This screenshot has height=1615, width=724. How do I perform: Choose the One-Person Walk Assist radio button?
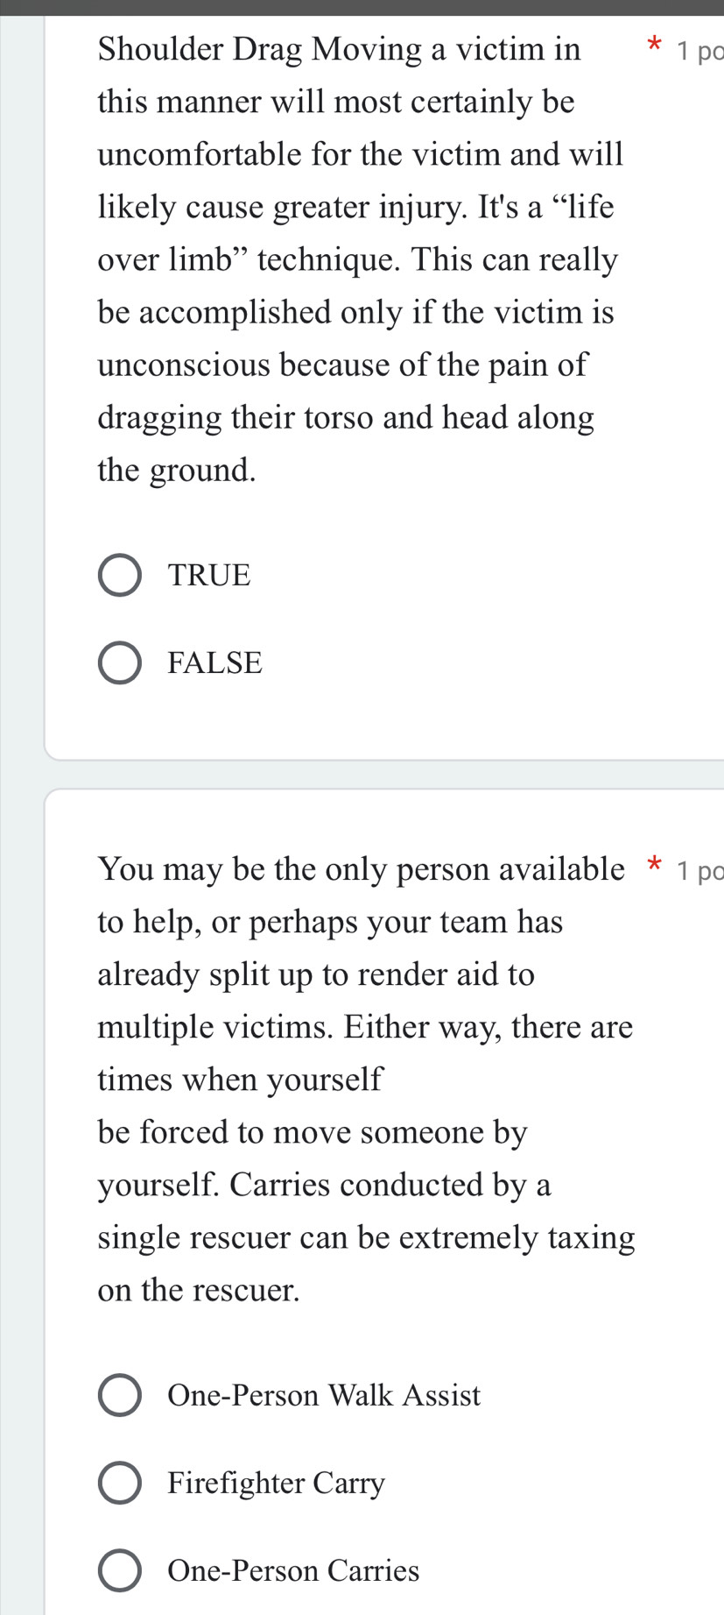pyautogui.click(x=119, y=1395)
